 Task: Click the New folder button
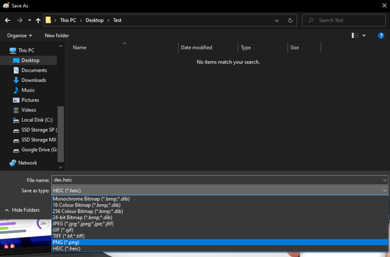[57, 35]
